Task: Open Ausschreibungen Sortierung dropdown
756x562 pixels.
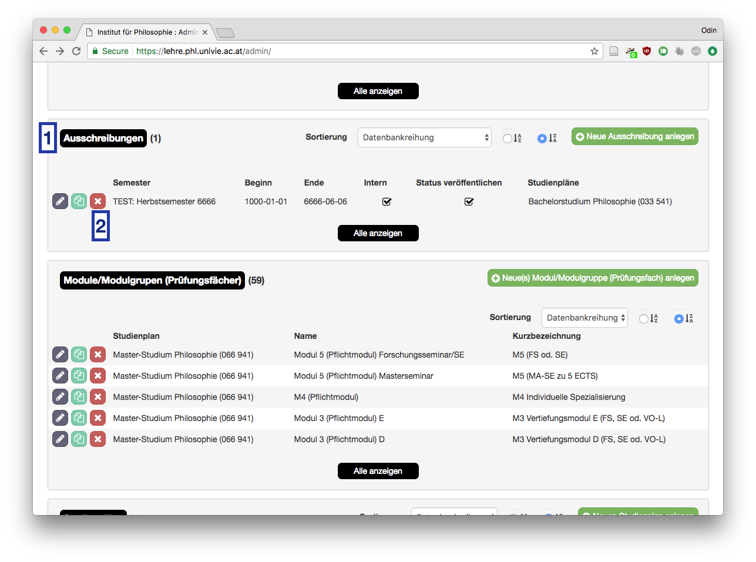Action: coord(425,137)
